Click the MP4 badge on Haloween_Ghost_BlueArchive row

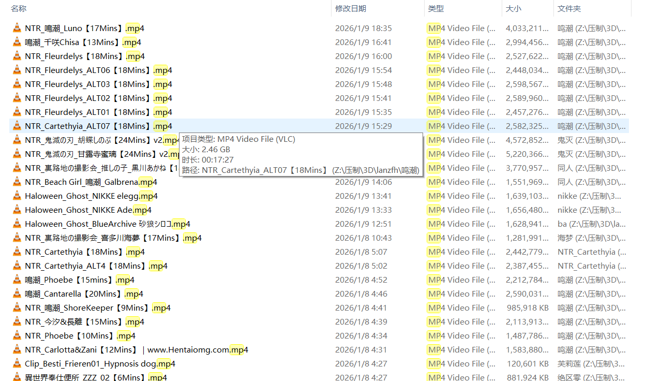(x=433, y=224)
